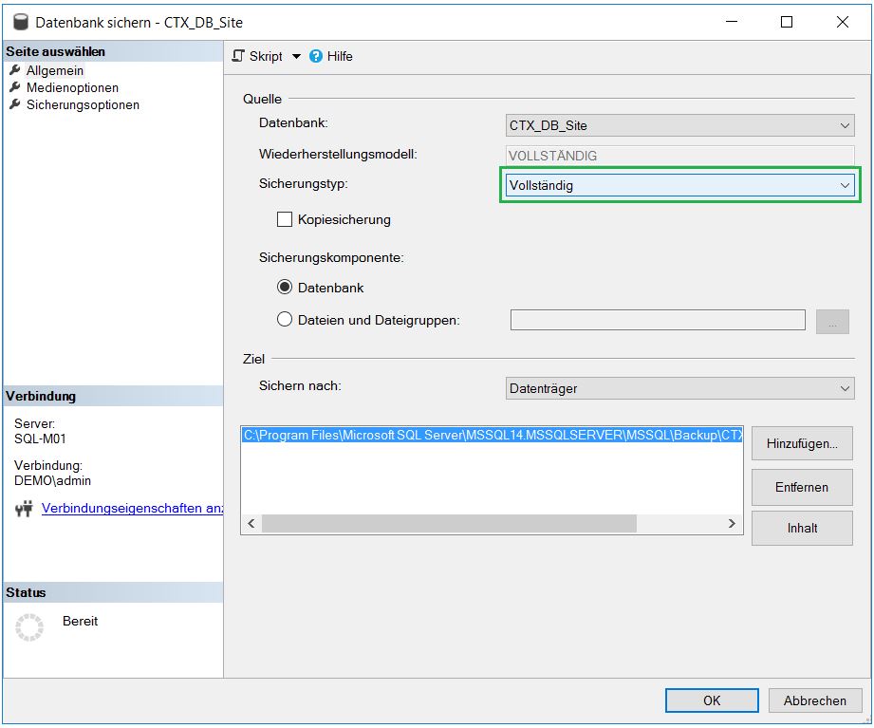Click the status spinner icon next to Bereit
The height and width of the screenshot is (728, 874).
tap(30, 626)
